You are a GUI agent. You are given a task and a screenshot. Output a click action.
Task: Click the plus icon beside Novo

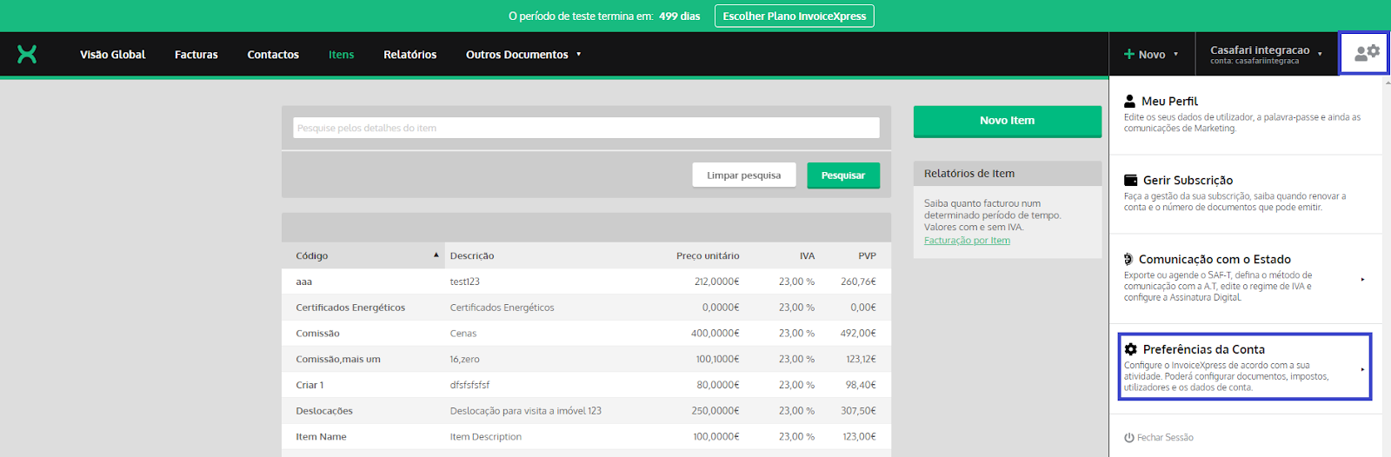(x=1128, y=54)
